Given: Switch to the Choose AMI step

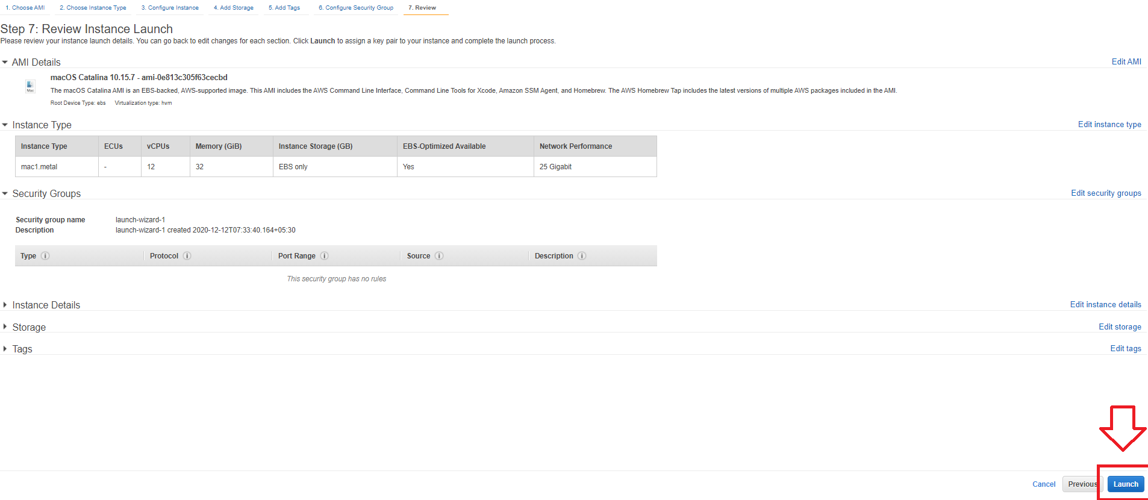Looking at the screenshot, I should 25,7.
